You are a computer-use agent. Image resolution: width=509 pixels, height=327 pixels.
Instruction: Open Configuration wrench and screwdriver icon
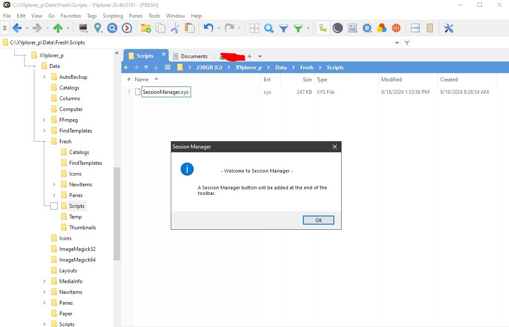pyautogui.click(x=449, y=28)
